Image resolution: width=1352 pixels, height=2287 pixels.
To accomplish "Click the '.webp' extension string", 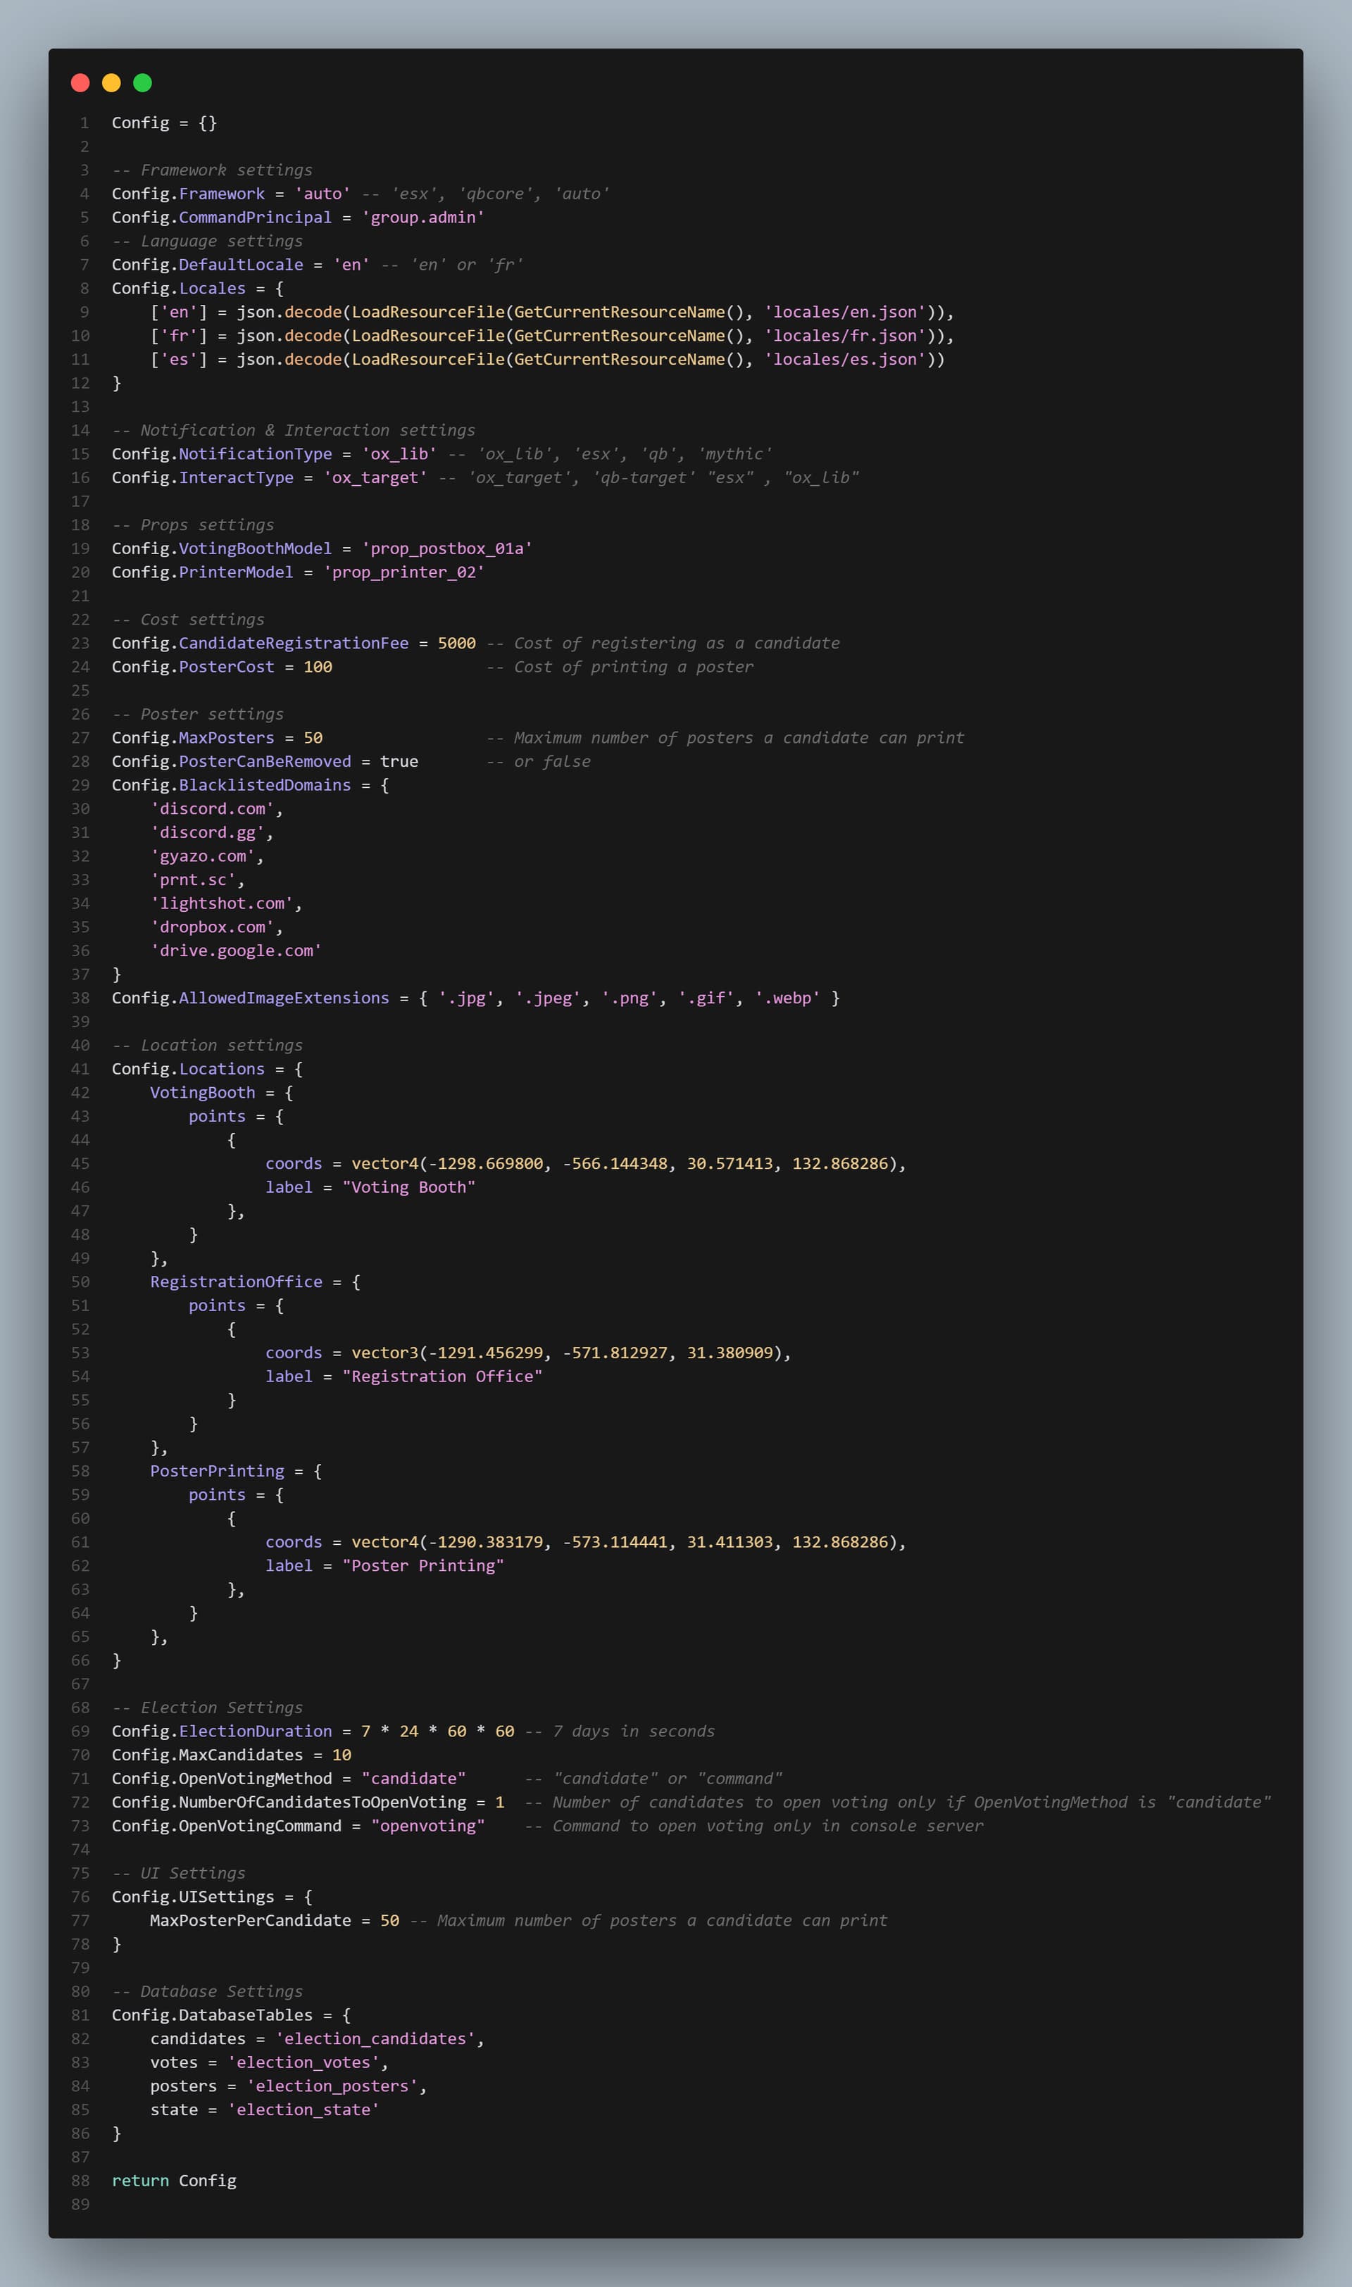I will click(787, 999).
